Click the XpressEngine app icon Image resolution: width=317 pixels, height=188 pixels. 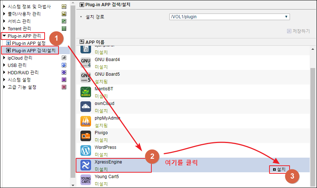[x=86, y=165]
